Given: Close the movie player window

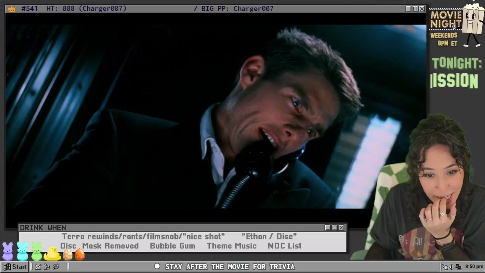Looking at the screenshot, I should click(x=422, y=9).
